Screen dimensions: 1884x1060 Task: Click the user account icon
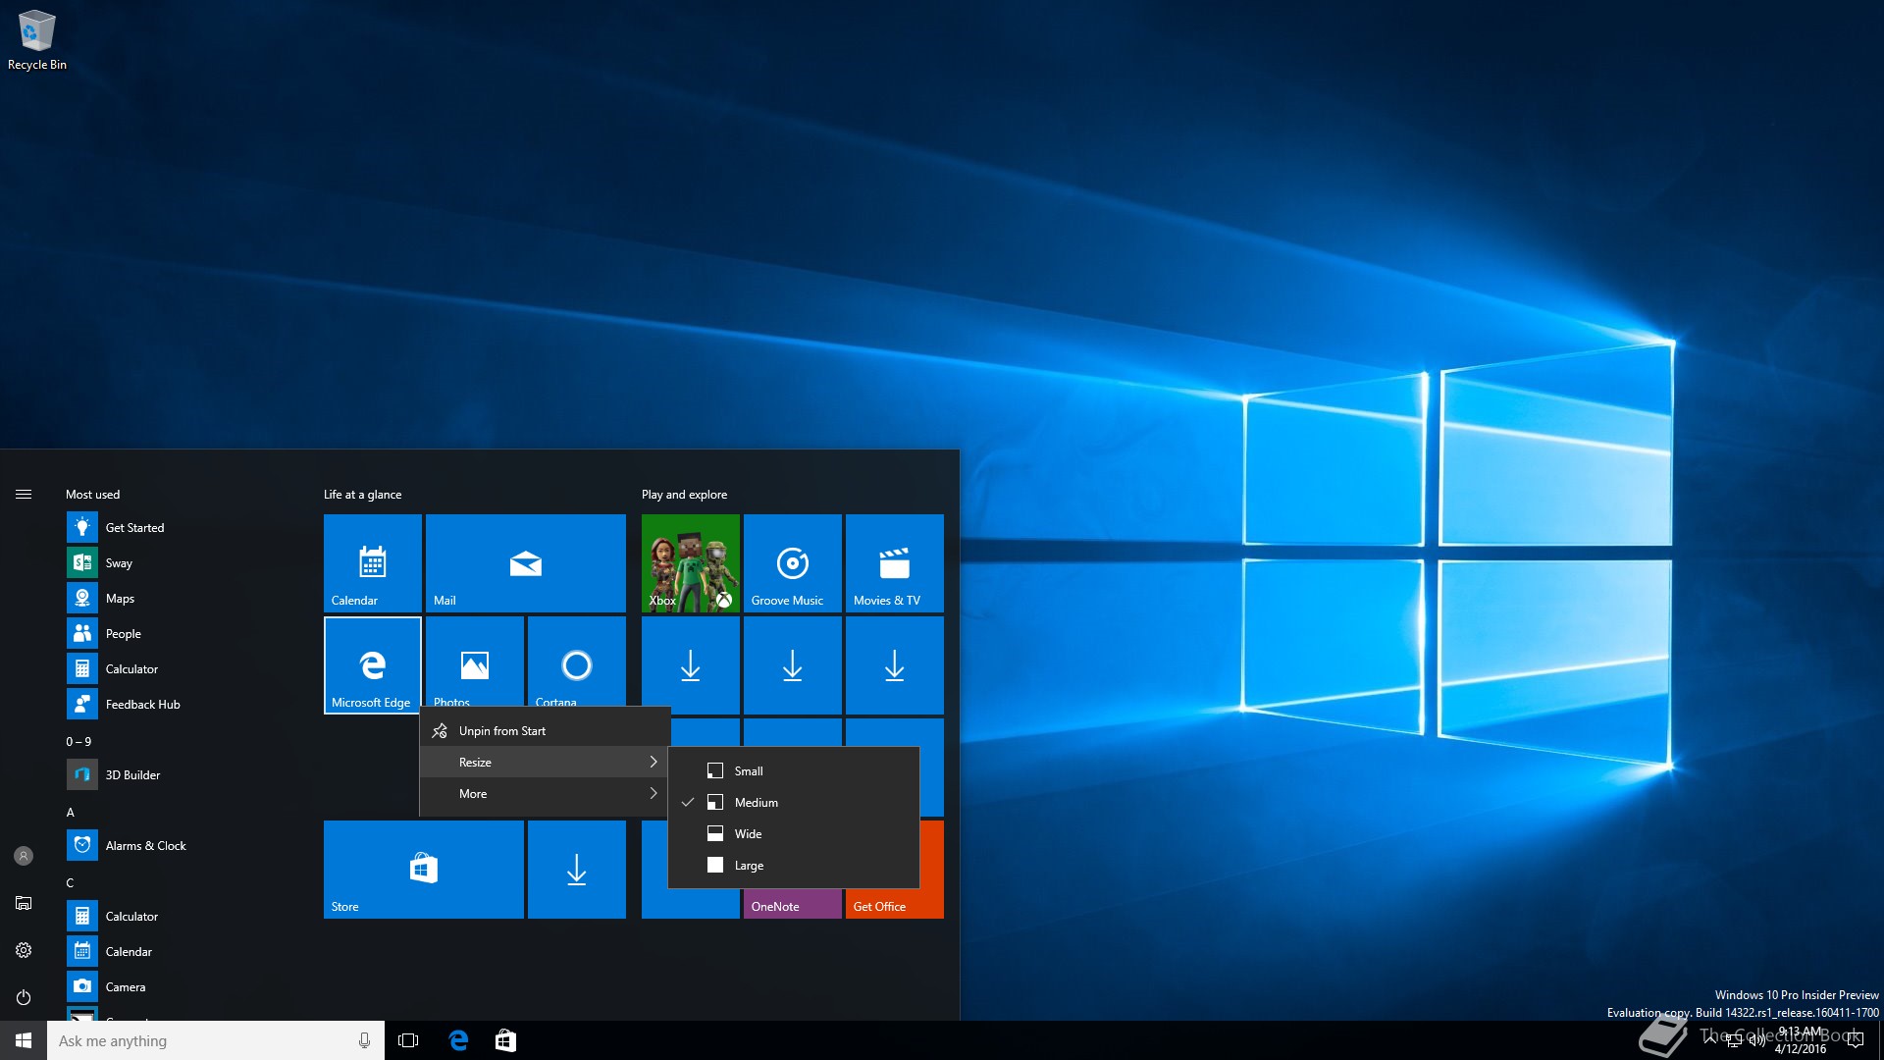24,856
